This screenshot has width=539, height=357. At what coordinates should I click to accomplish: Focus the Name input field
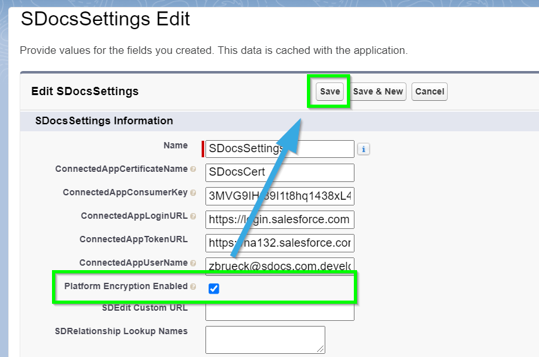pos(280,149)
